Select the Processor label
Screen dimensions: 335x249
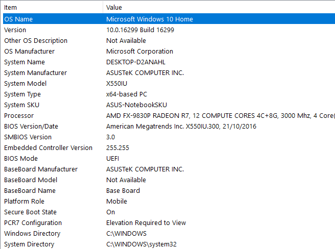(x=19, y=115)
